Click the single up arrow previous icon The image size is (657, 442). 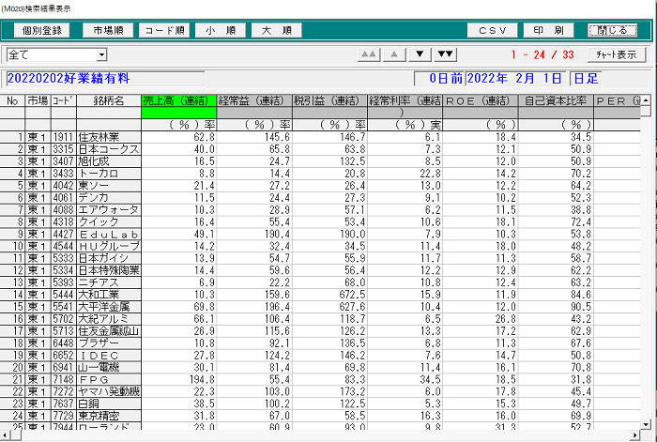click(x=395, y=54)
